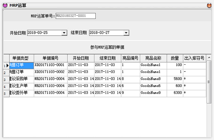
Task: Click the 结束日期 date value 2018-03-27
Action: click(99, 33)
